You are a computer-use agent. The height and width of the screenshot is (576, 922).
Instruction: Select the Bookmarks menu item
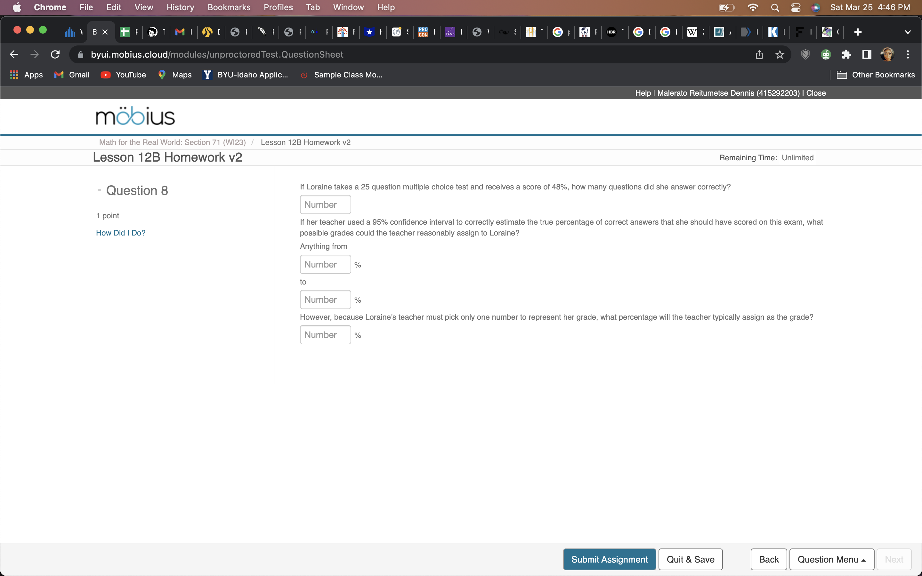pos(228,7)
